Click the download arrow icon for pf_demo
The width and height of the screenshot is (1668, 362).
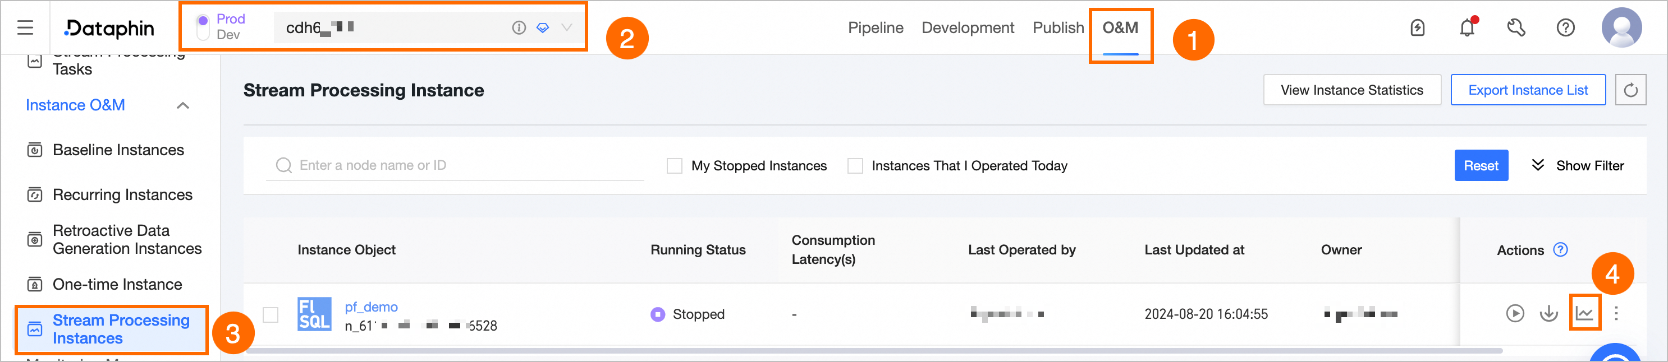[x=1548, y=313]
